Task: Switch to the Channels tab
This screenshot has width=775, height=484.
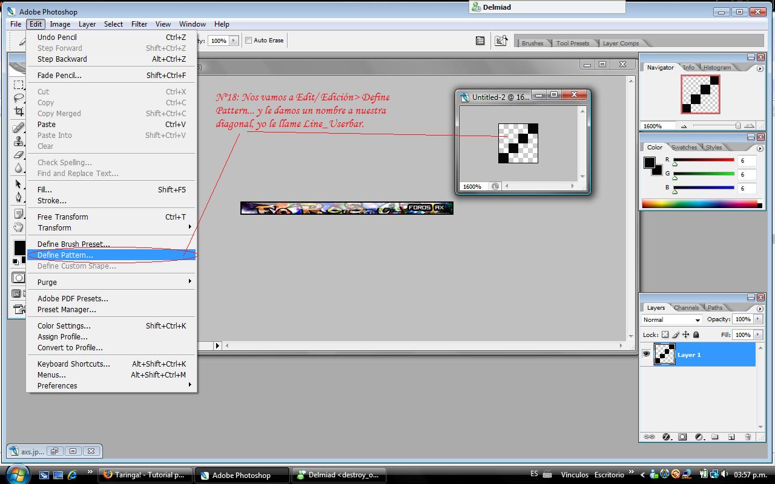Action: click(686, 307)
